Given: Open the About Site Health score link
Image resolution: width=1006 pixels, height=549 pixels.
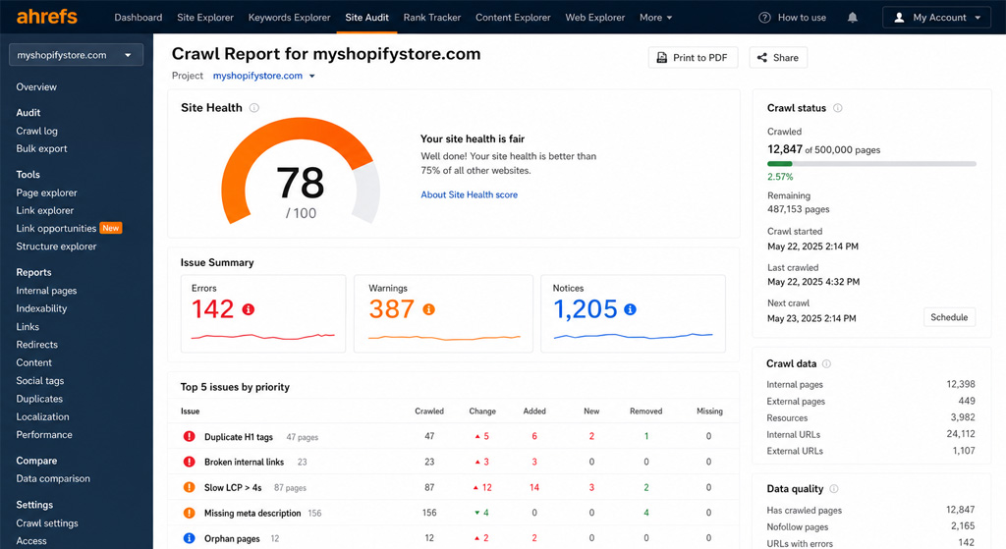Looking at the screenshot, I should pos(469,195).
